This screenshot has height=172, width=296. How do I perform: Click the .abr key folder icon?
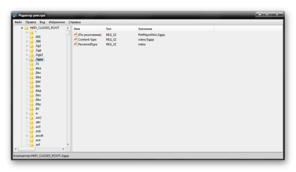(x=31, y=122)
